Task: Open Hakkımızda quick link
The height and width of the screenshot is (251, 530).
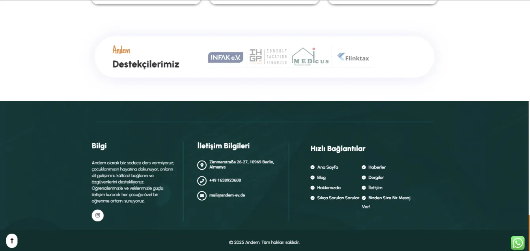Action: coord(328,188)
